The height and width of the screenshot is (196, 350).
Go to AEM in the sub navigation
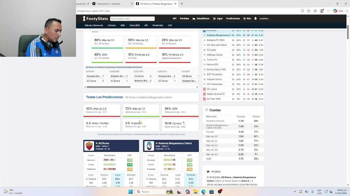pyautogui.click(x=122, y=25)
